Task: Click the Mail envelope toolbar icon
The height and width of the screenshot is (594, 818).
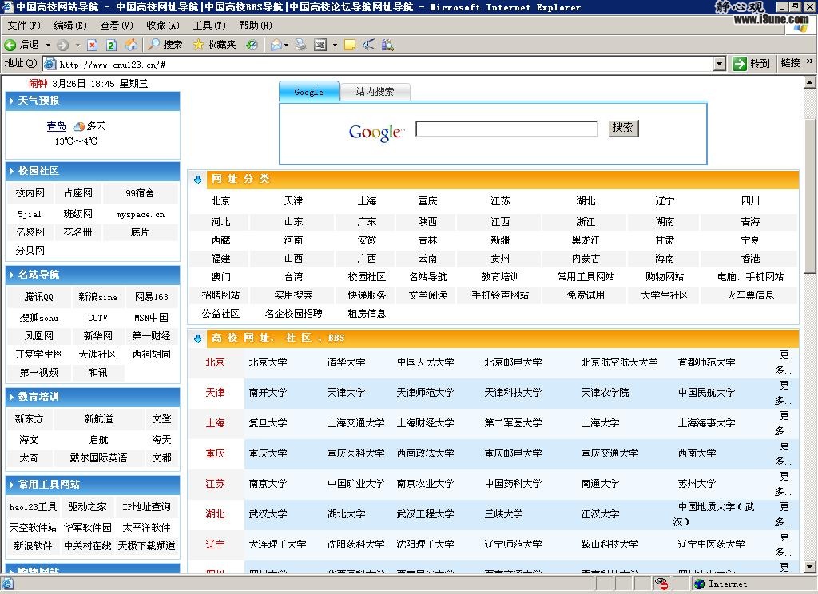Action: [276, 45]
